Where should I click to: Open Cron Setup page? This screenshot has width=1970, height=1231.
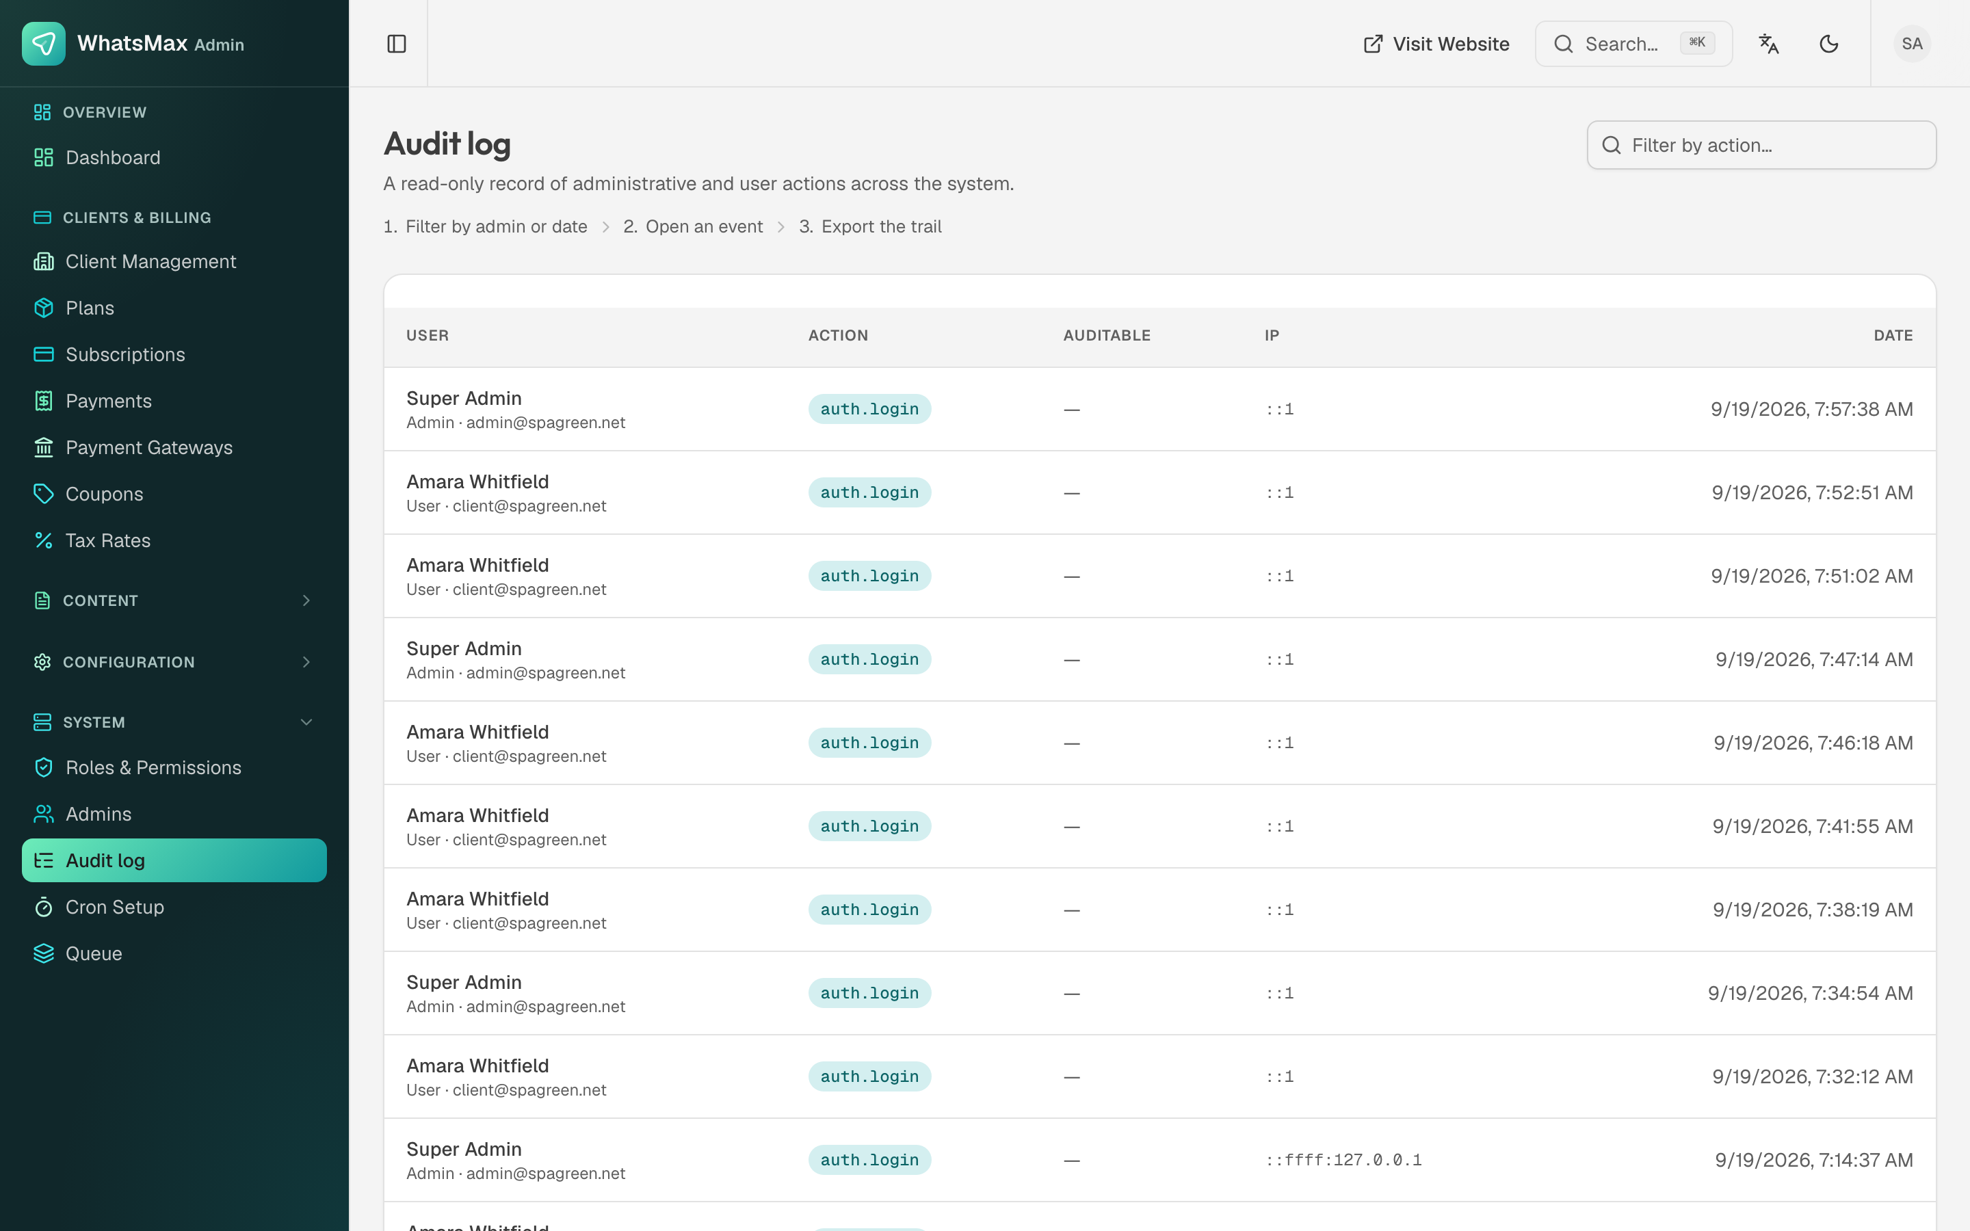(x=174, y=906)
